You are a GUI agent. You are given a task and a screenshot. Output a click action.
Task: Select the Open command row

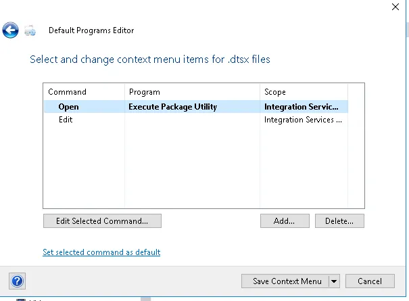(x=68, y=106)
